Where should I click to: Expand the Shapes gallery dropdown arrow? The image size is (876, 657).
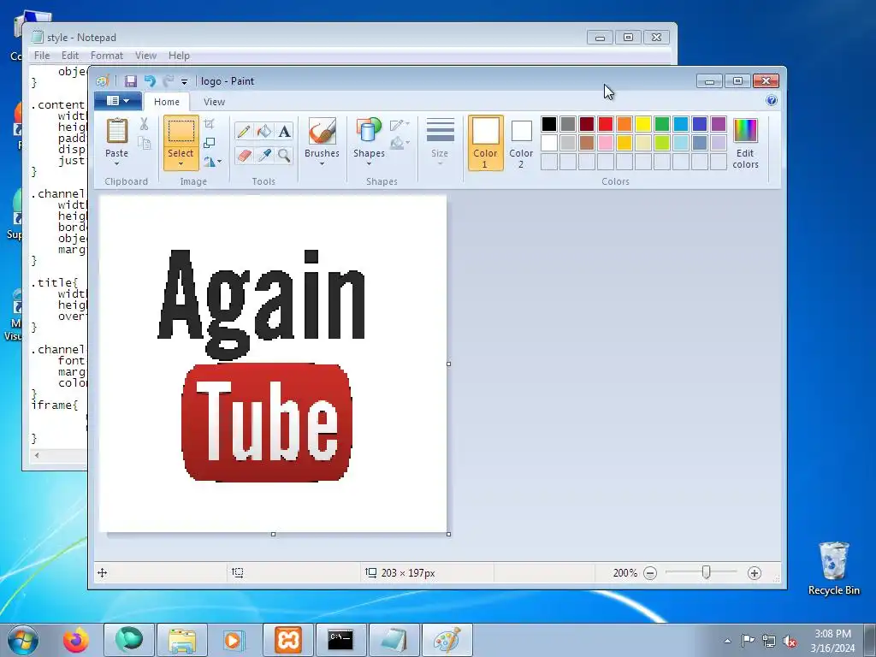[369, 163]
